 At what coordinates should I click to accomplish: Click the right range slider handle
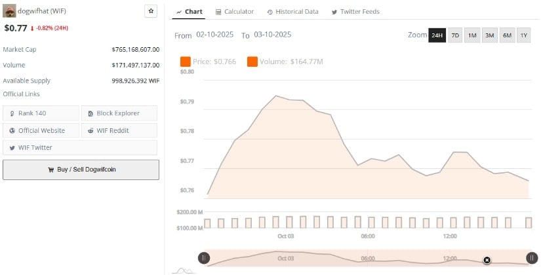tap(531, 258)
